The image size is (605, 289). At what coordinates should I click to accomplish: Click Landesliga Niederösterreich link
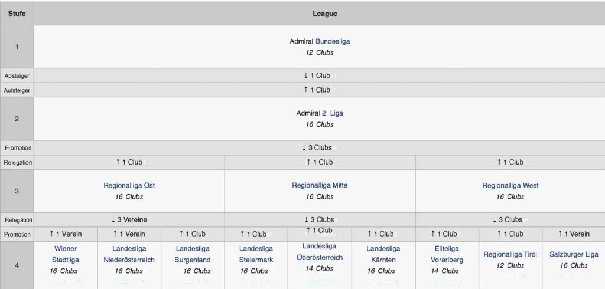coord(129,254)
